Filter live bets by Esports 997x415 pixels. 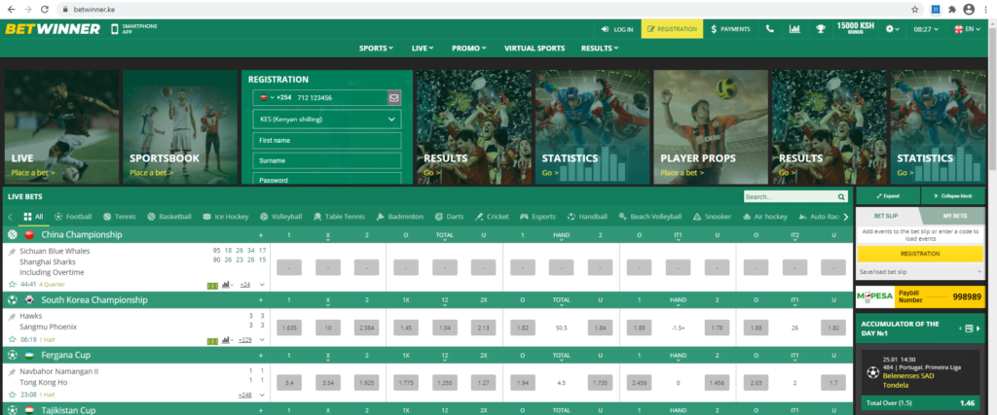537,217
